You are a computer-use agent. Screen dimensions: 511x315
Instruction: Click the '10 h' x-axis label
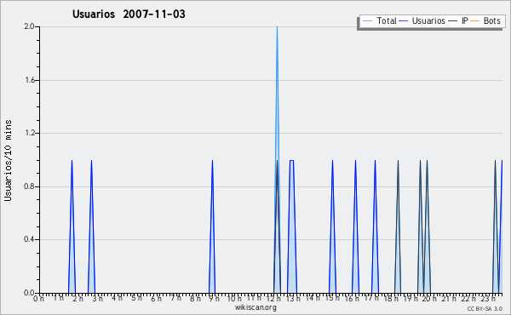(x=234, y=299)
